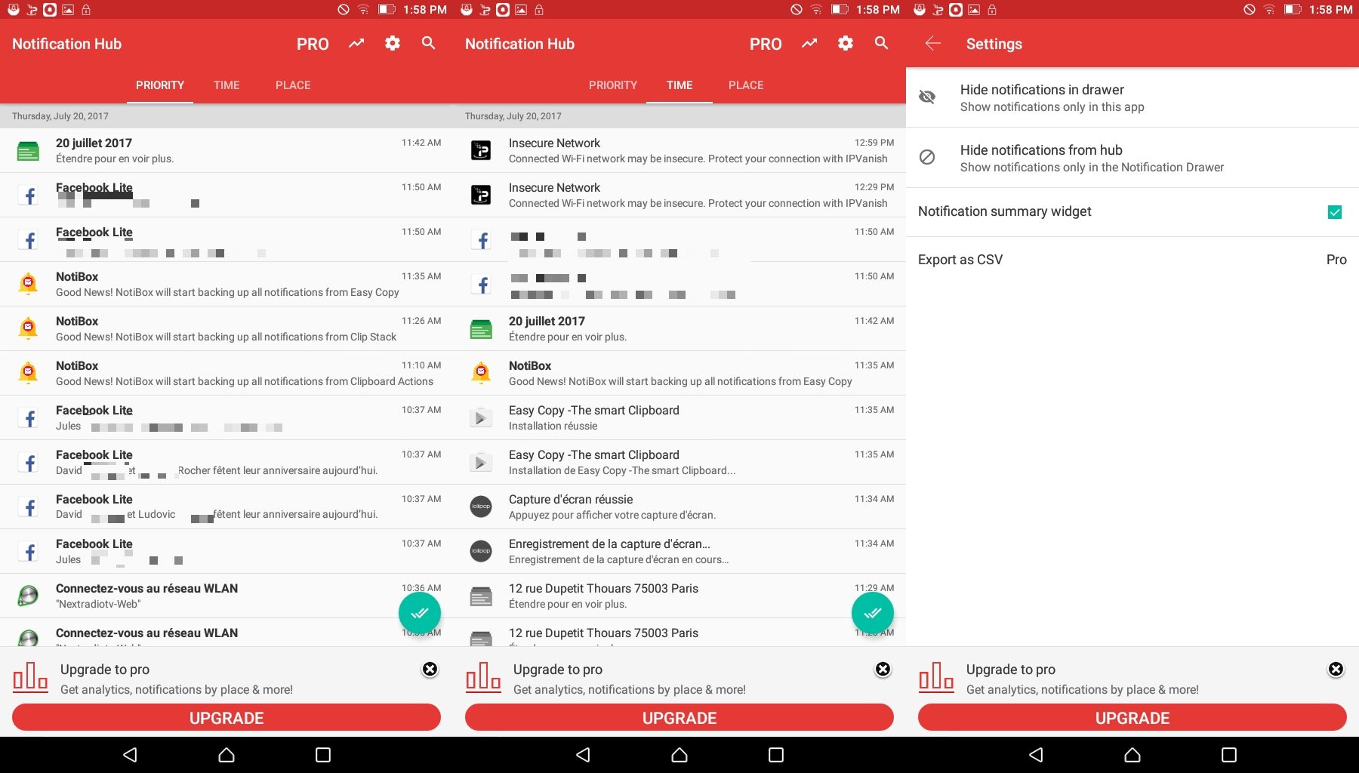Open Facebook Lite notification mentioning Ludovic
The height and width of the screenshot is (773, 1359).
pos(226,507)
